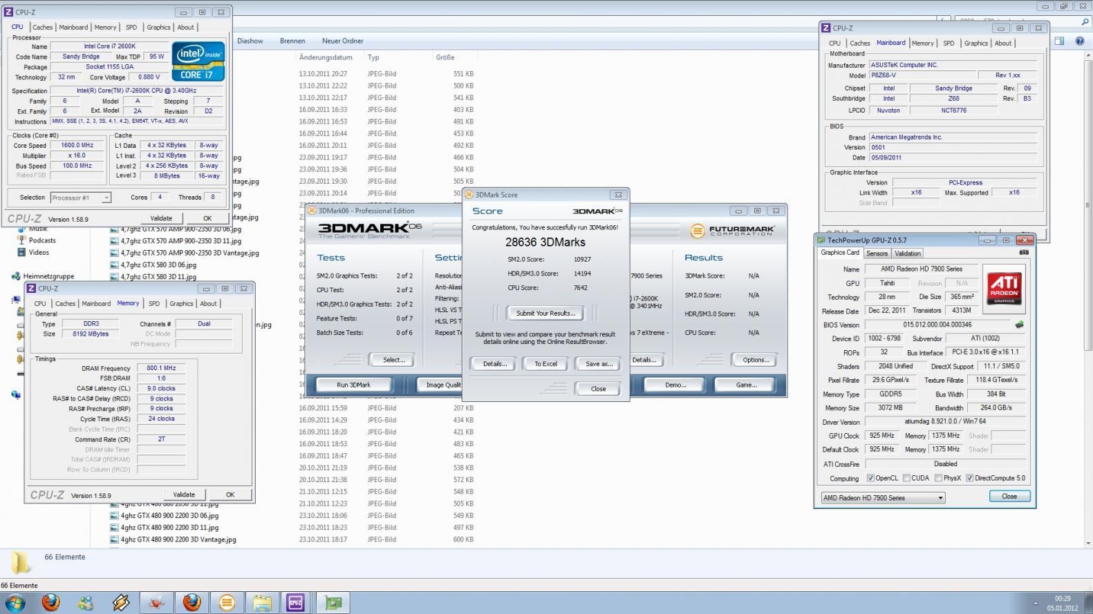The width and height of the screenshot is (1093, 614).
Task: Click the Windows Explorer taskbar folder icon
Action: pos(262,602)
